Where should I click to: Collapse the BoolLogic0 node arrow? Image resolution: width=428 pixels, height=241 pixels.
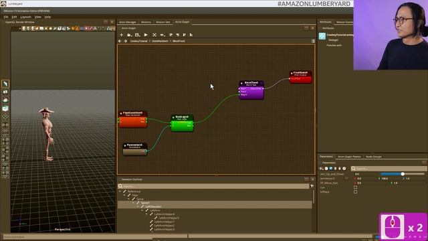coord(173,118)
